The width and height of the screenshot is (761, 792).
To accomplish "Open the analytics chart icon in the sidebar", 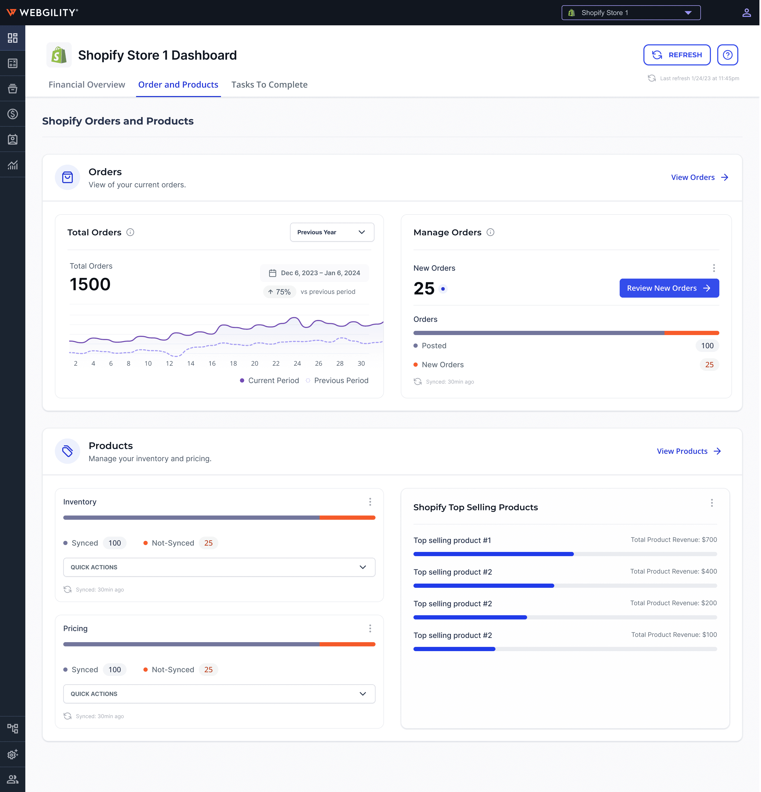I will 12,165.
